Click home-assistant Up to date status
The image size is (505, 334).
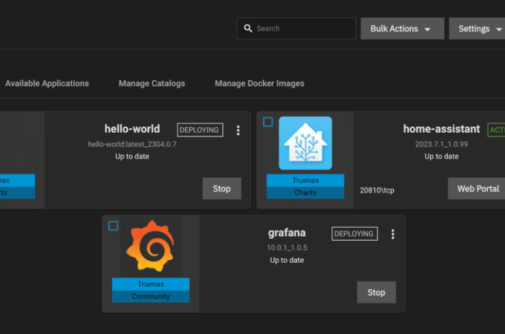(x=442, y=156)
